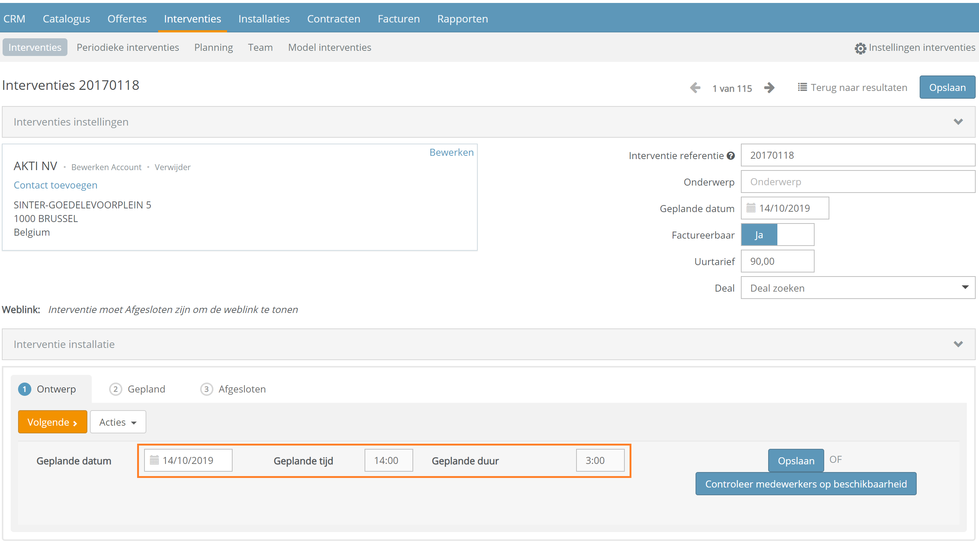Select the Interventies top menu
Viewport: 979px width, 542px height.
coord(192,19)
